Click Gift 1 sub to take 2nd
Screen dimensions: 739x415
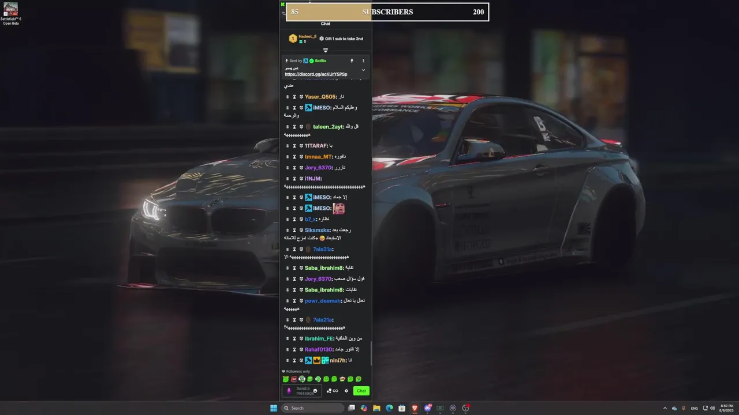click(x=341, y=39)
